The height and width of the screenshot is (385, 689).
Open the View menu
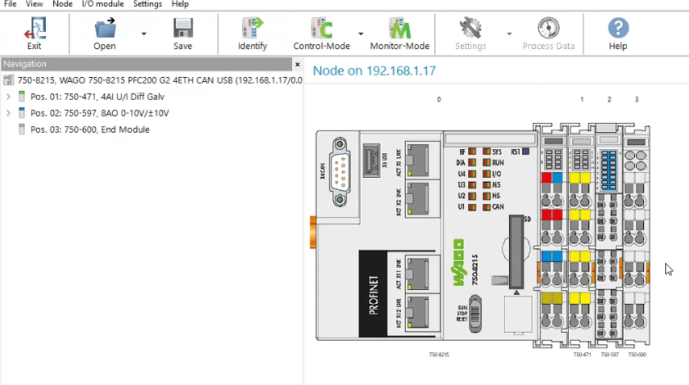point(34,4)
